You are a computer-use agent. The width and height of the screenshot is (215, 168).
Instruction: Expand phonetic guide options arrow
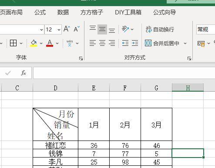click(77, 43)
